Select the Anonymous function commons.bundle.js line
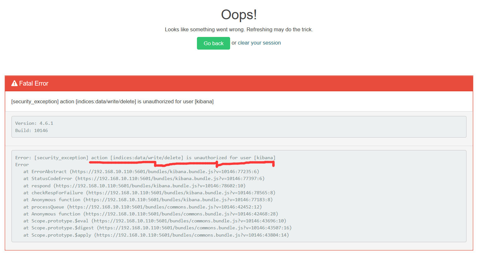477x253 pixels. point(151,214)
